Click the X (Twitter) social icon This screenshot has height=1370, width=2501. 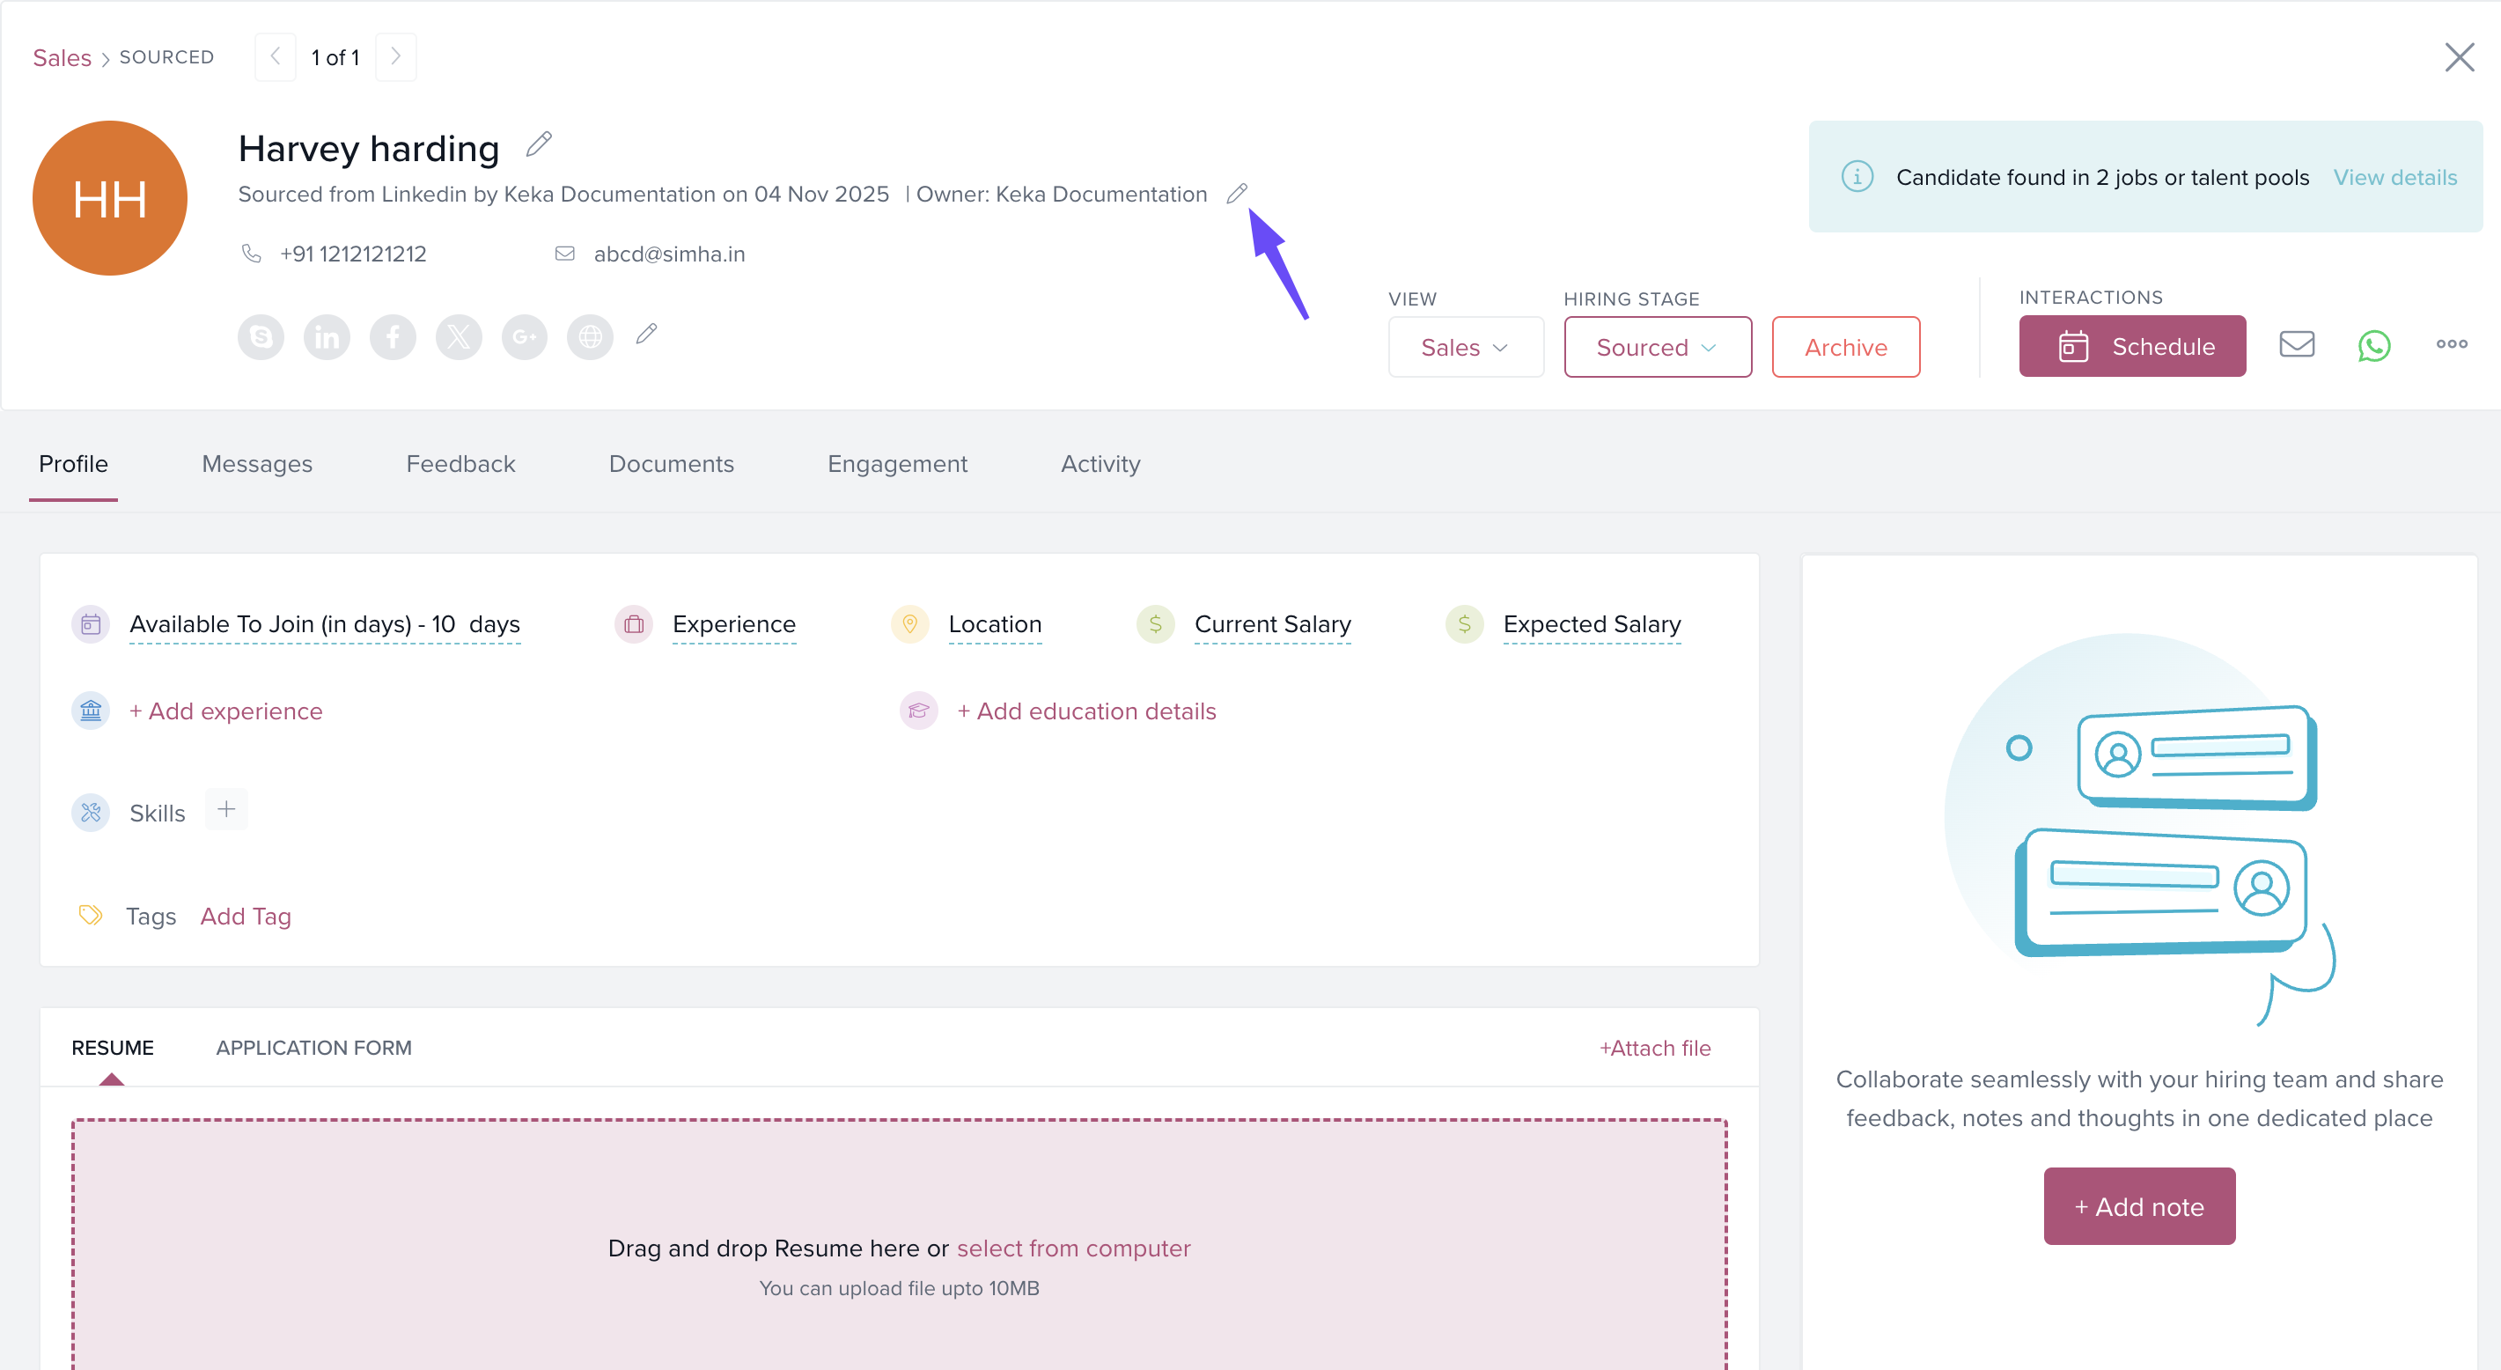tap(459, 337)
